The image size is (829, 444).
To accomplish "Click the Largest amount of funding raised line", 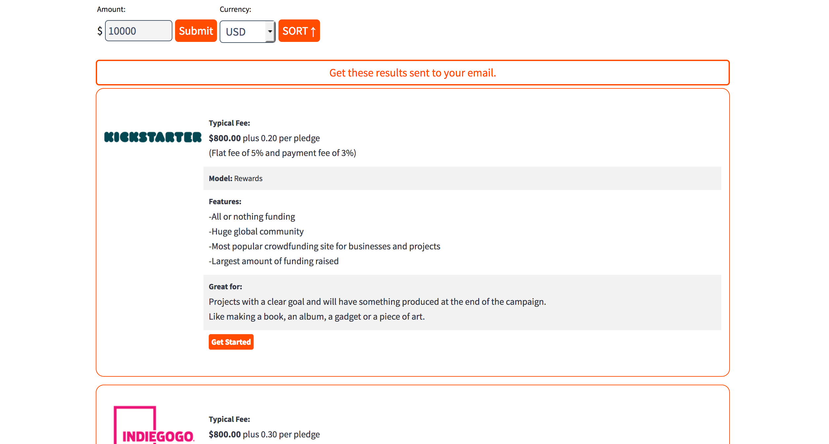I will click(x=273, y=261).
